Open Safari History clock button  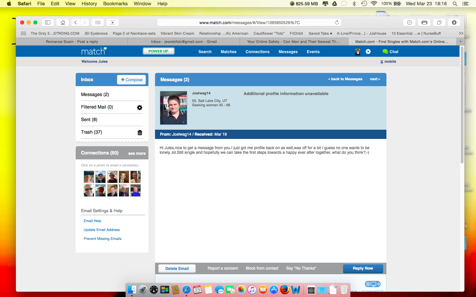409,22
